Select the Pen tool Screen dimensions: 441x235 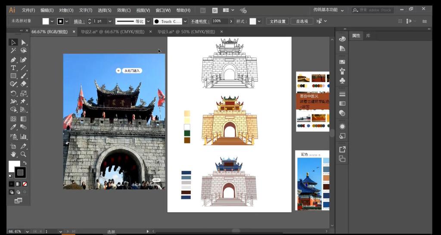click(x=13, y=59)
